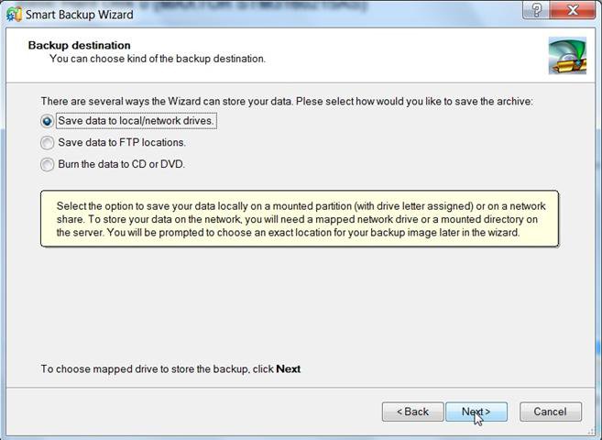
Task: Go to the previous step with Back
Action: 412,412
